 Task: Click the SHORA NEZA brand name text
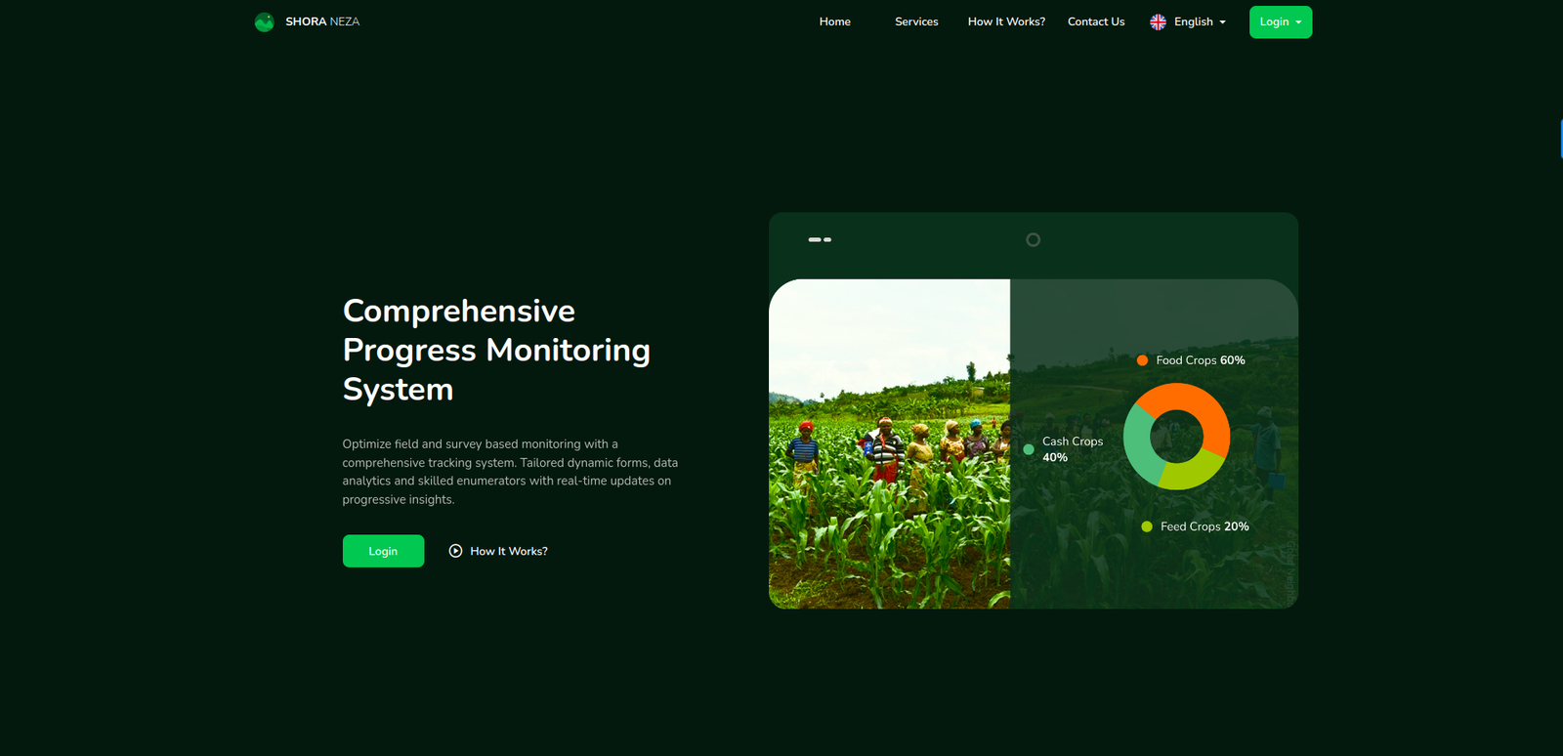(x=322, y=21)
